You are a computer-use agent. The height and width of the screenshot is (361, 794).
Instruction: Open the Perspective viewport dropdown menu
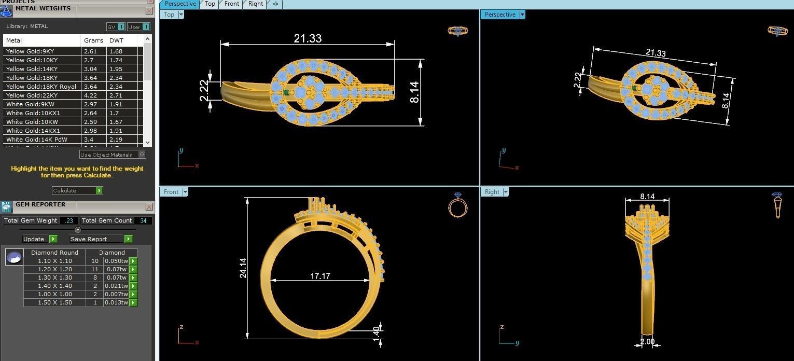[522, 15]
